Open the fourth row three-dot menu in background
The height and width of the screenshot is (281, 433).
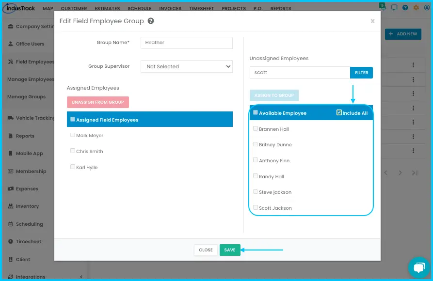click(413, 108)
